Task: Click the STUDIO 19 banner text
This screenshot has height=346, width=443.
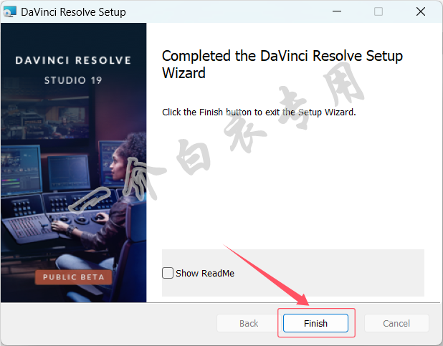Action: click(x=73, y=80)
